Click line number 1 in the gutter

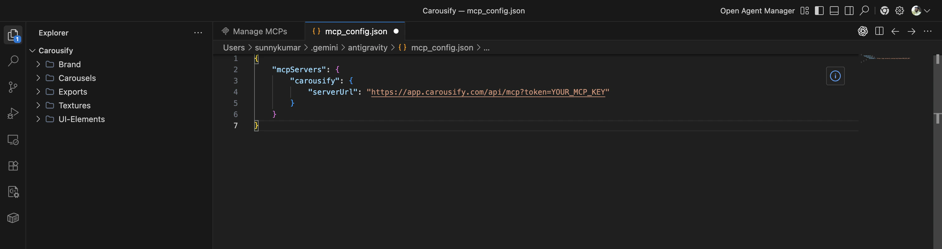click(235, 59)
